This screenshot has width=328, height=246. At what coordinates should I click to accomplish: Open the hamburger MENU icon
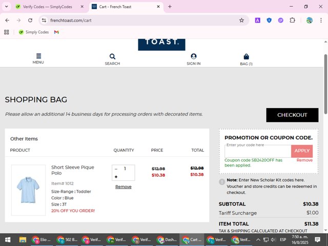point(38,56)
